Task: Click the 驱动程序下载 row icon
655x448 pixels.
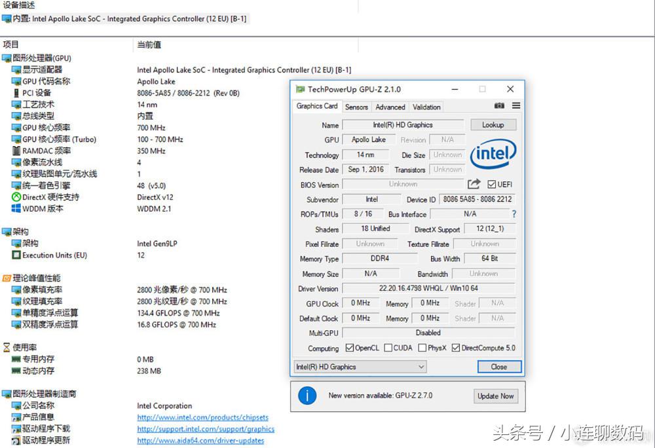Action: (x=16, y=428)
